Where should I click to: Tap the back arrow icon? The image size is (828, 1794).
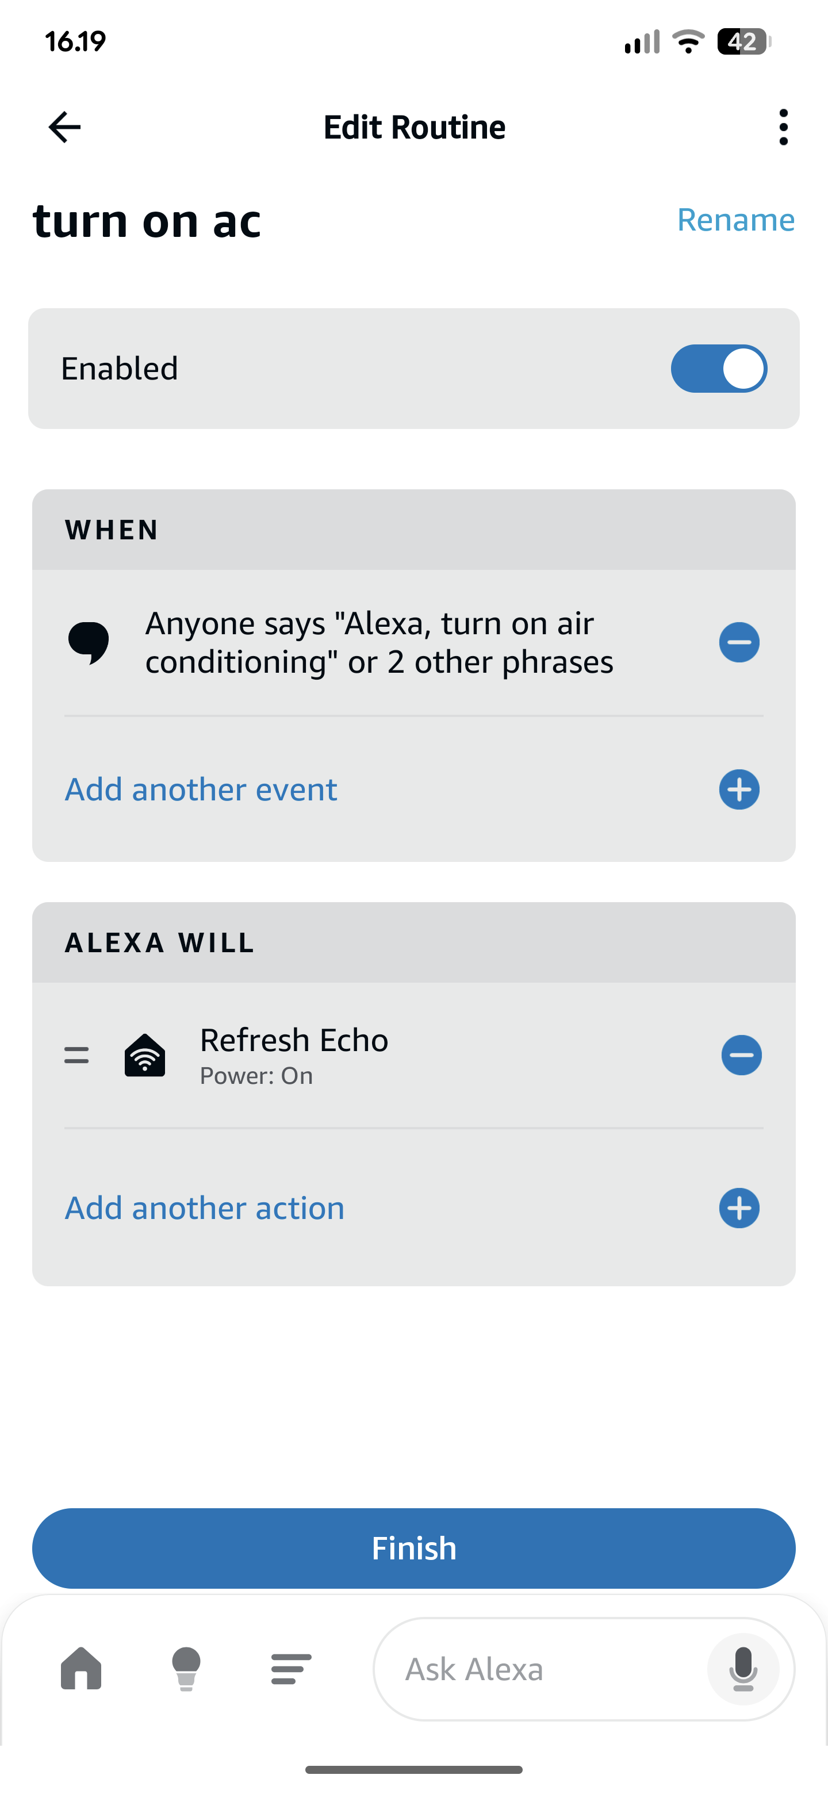tap(65, 126)
